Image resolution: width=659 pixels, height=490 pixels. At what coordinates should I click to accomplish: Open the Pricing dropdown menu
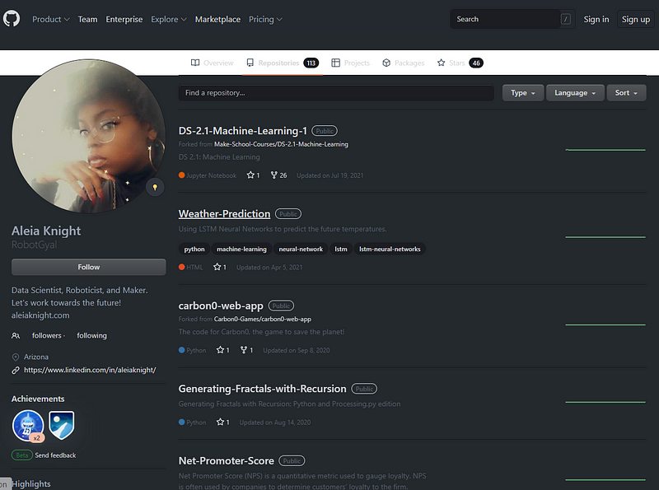coord(265,19)
